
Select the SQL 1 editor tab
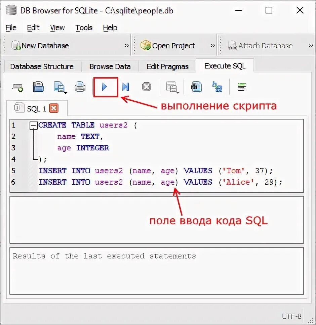[x=37, y=108]
